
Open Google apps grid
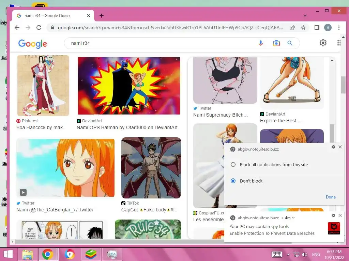tap(338, 43)
